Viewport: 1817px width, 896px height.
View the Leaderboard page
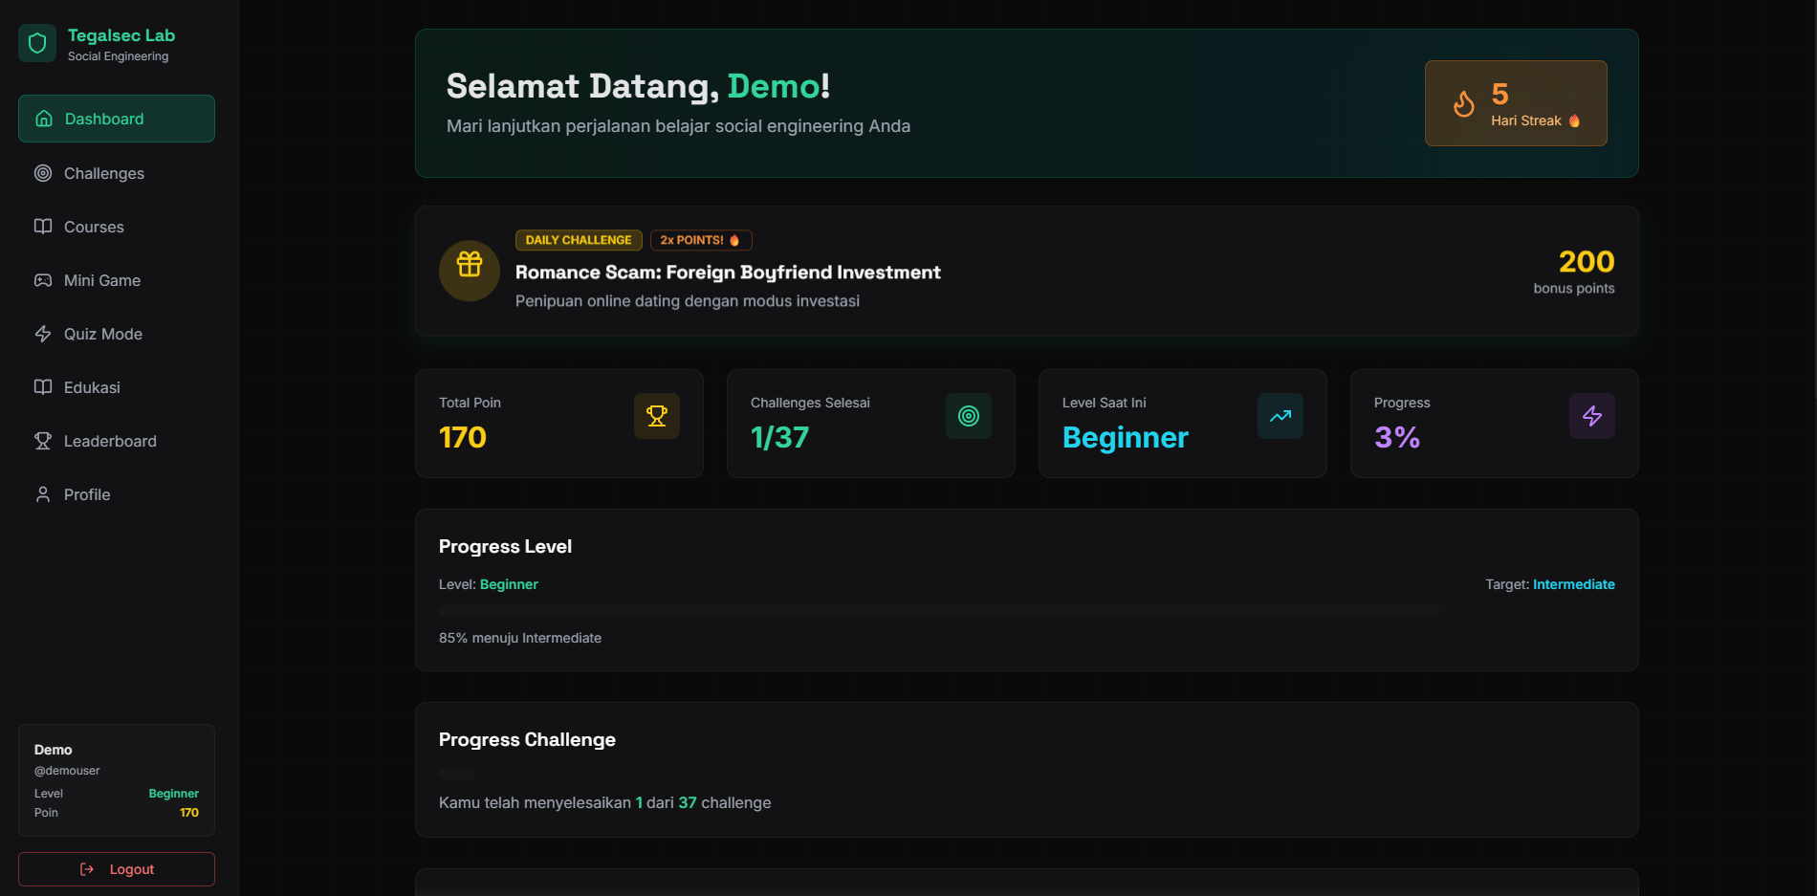tap(110, 441)
